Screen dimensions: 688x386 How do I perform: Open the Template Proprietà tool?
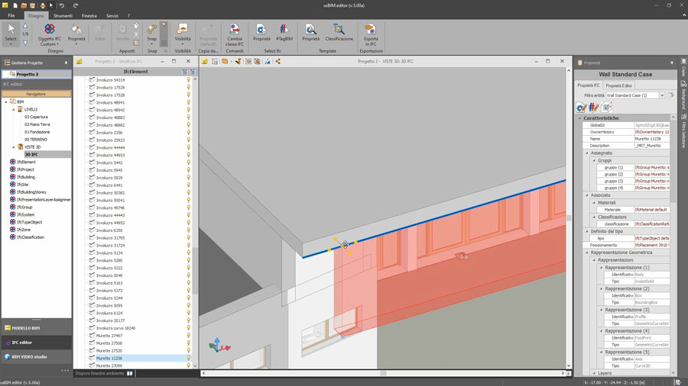coord(310,34)
